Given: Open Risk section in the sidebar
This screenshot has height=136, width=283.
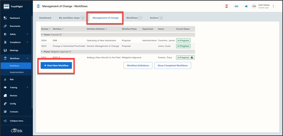Looking at the screenshot, I should (x=12, y=80).
